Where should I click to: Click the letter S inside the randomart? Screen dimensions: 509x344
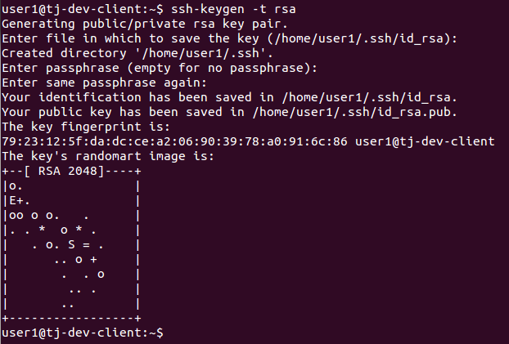71,244
